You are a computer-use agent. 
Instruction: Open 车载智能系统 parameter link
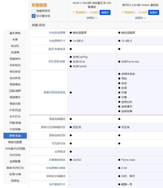coord(57,160)
